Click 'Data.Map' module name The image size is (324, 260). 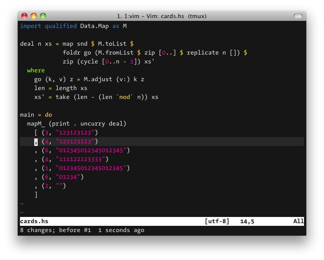(x=95, y=26)
